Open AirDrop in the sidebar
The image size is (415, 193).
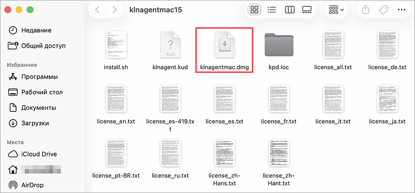tap(26, 185)
